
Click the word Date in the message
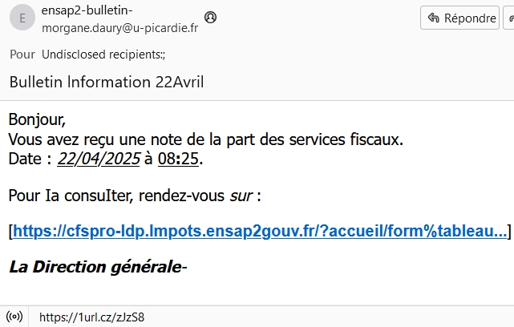pos(24,159)
